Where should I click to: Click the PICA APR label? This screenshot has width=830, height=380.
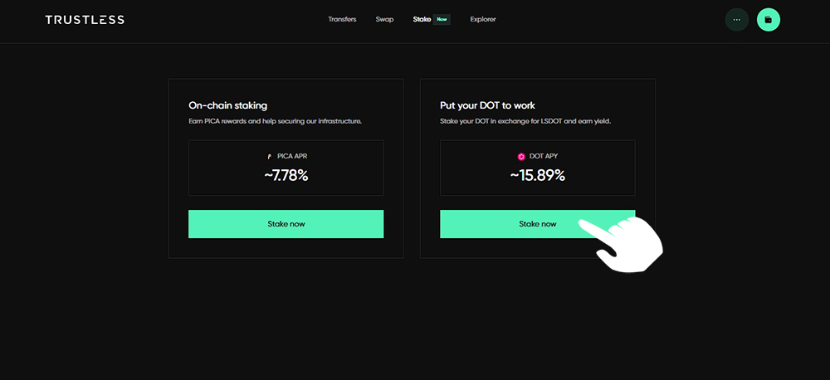291,157
